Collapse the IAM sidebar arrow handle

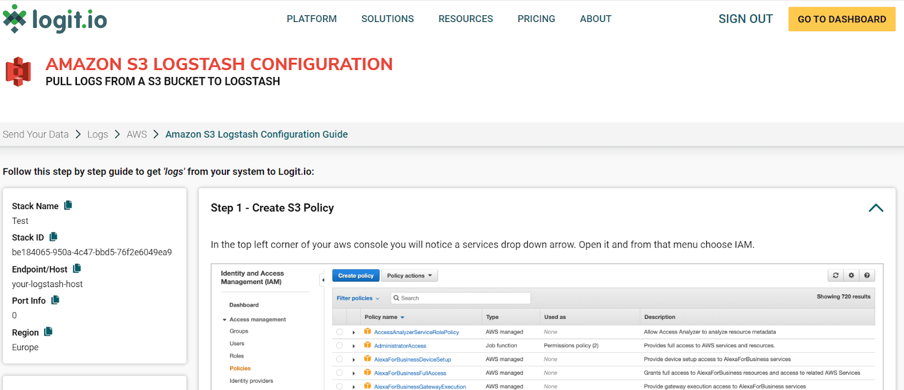coord(323,280)
